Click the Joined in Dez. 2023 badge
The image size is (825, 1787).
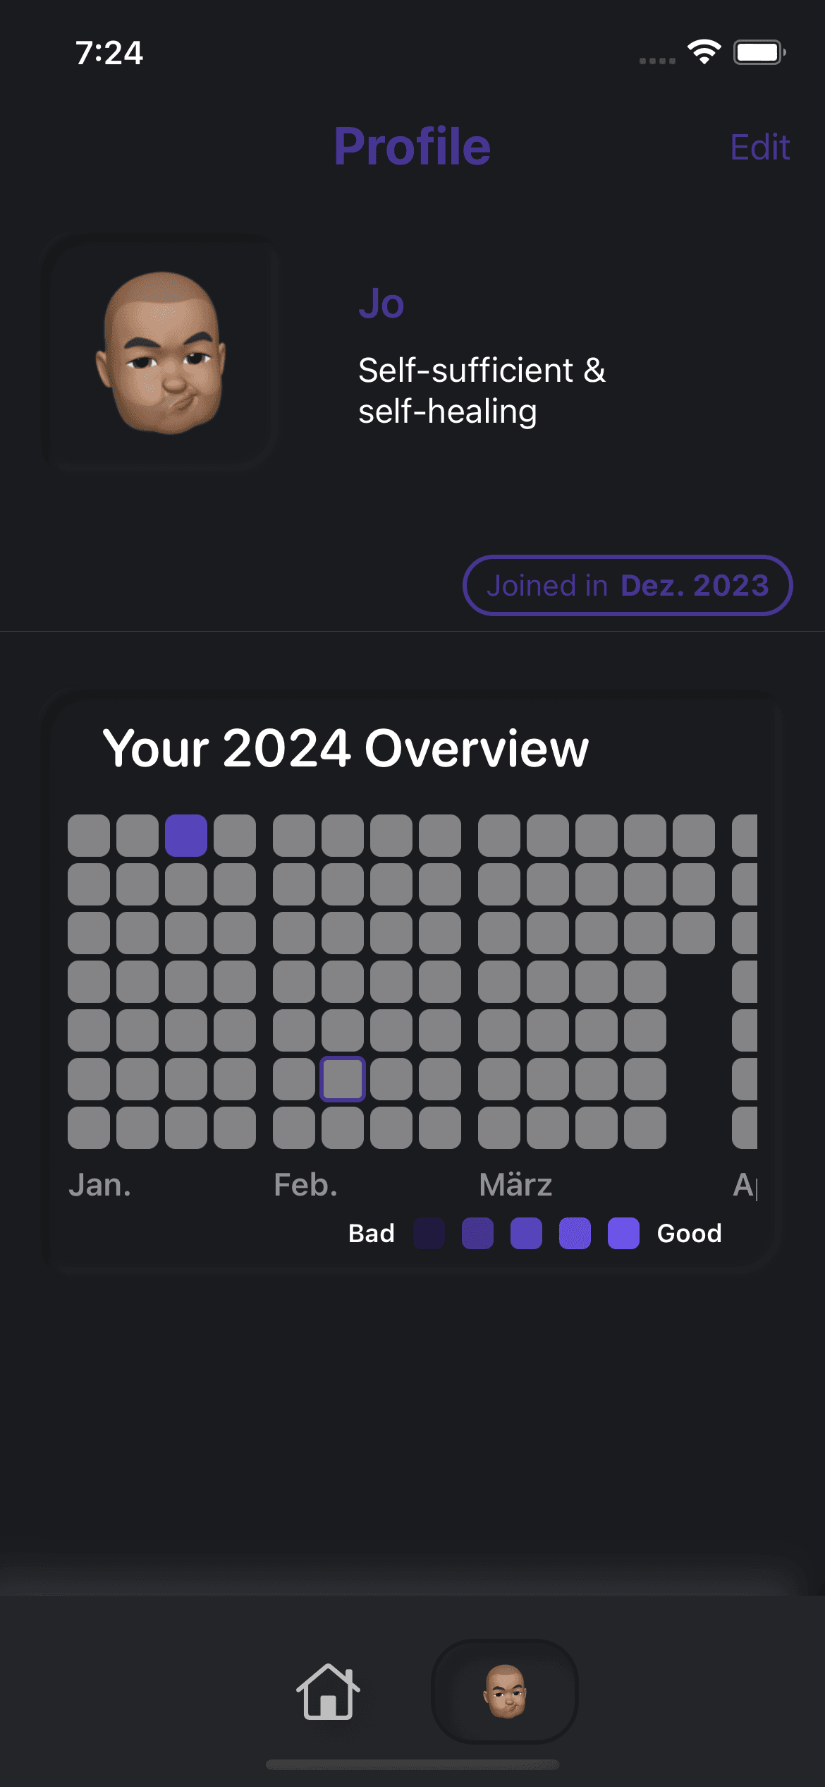(x=628, y=586)
